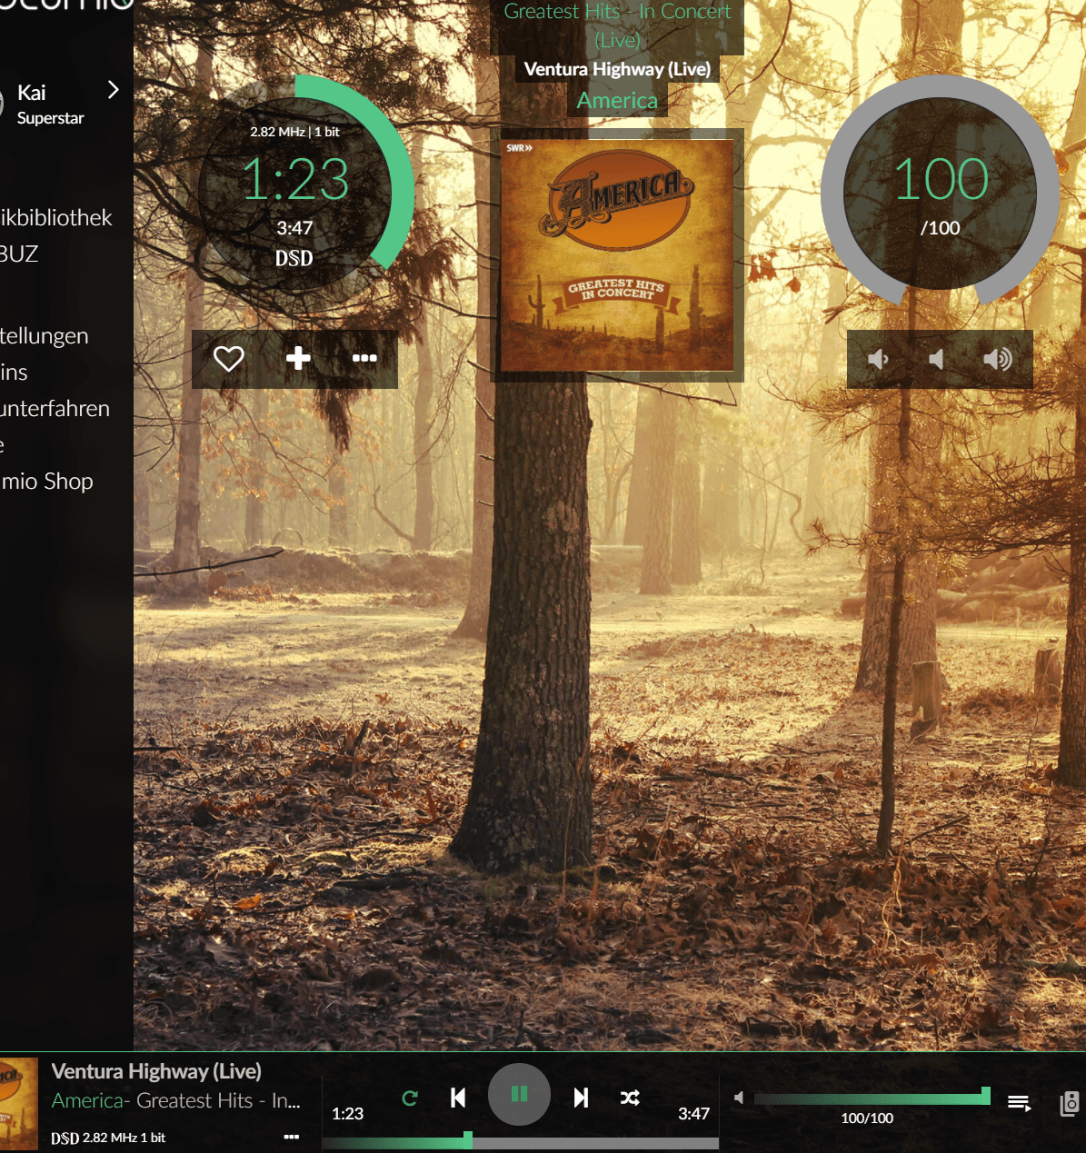Open track options dots in bottom bar
Viewport: 1086px width, 1153px height.
coord(291,1137)
